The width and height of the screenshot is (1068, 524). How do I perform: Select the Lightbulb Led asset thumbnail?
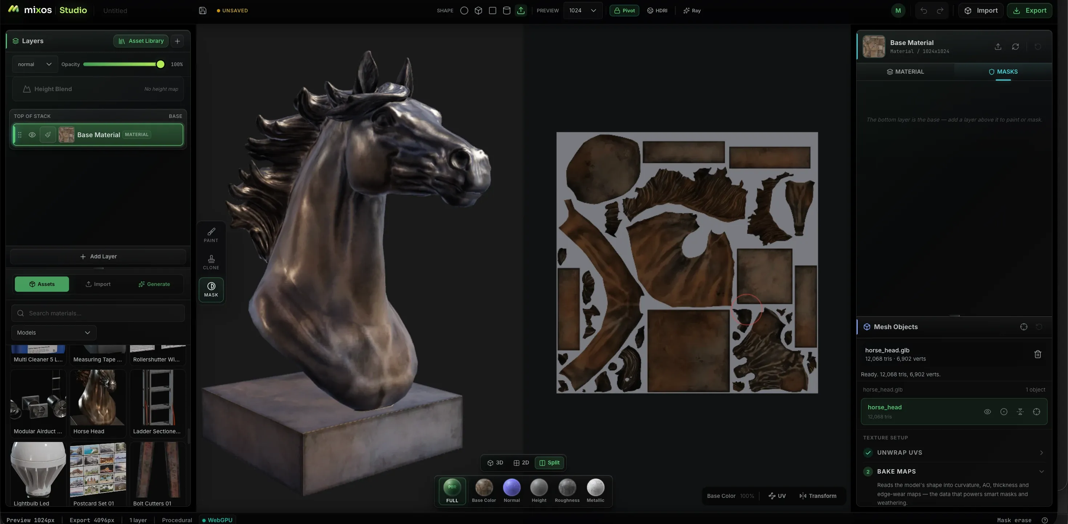tap(38, 470)
